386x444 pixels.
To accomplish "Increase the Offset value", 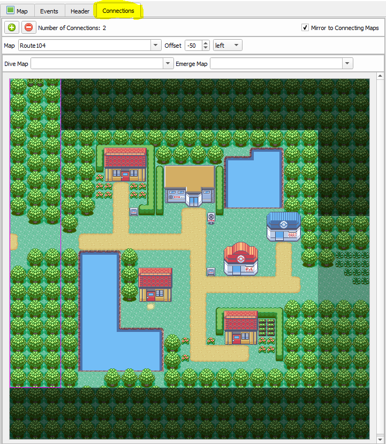I will pos(206,43).
